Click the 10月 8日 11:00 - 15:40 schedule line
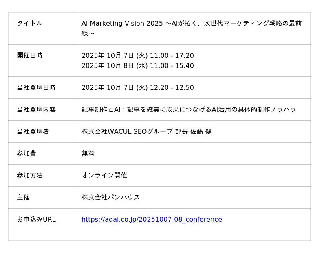 [x=137, y=66]
